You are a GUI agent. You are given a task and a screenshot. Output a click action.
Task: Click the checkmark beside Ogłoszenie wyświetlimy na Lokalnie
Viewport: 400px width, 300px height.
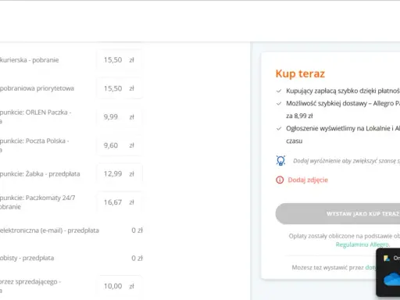coord(279,128)
